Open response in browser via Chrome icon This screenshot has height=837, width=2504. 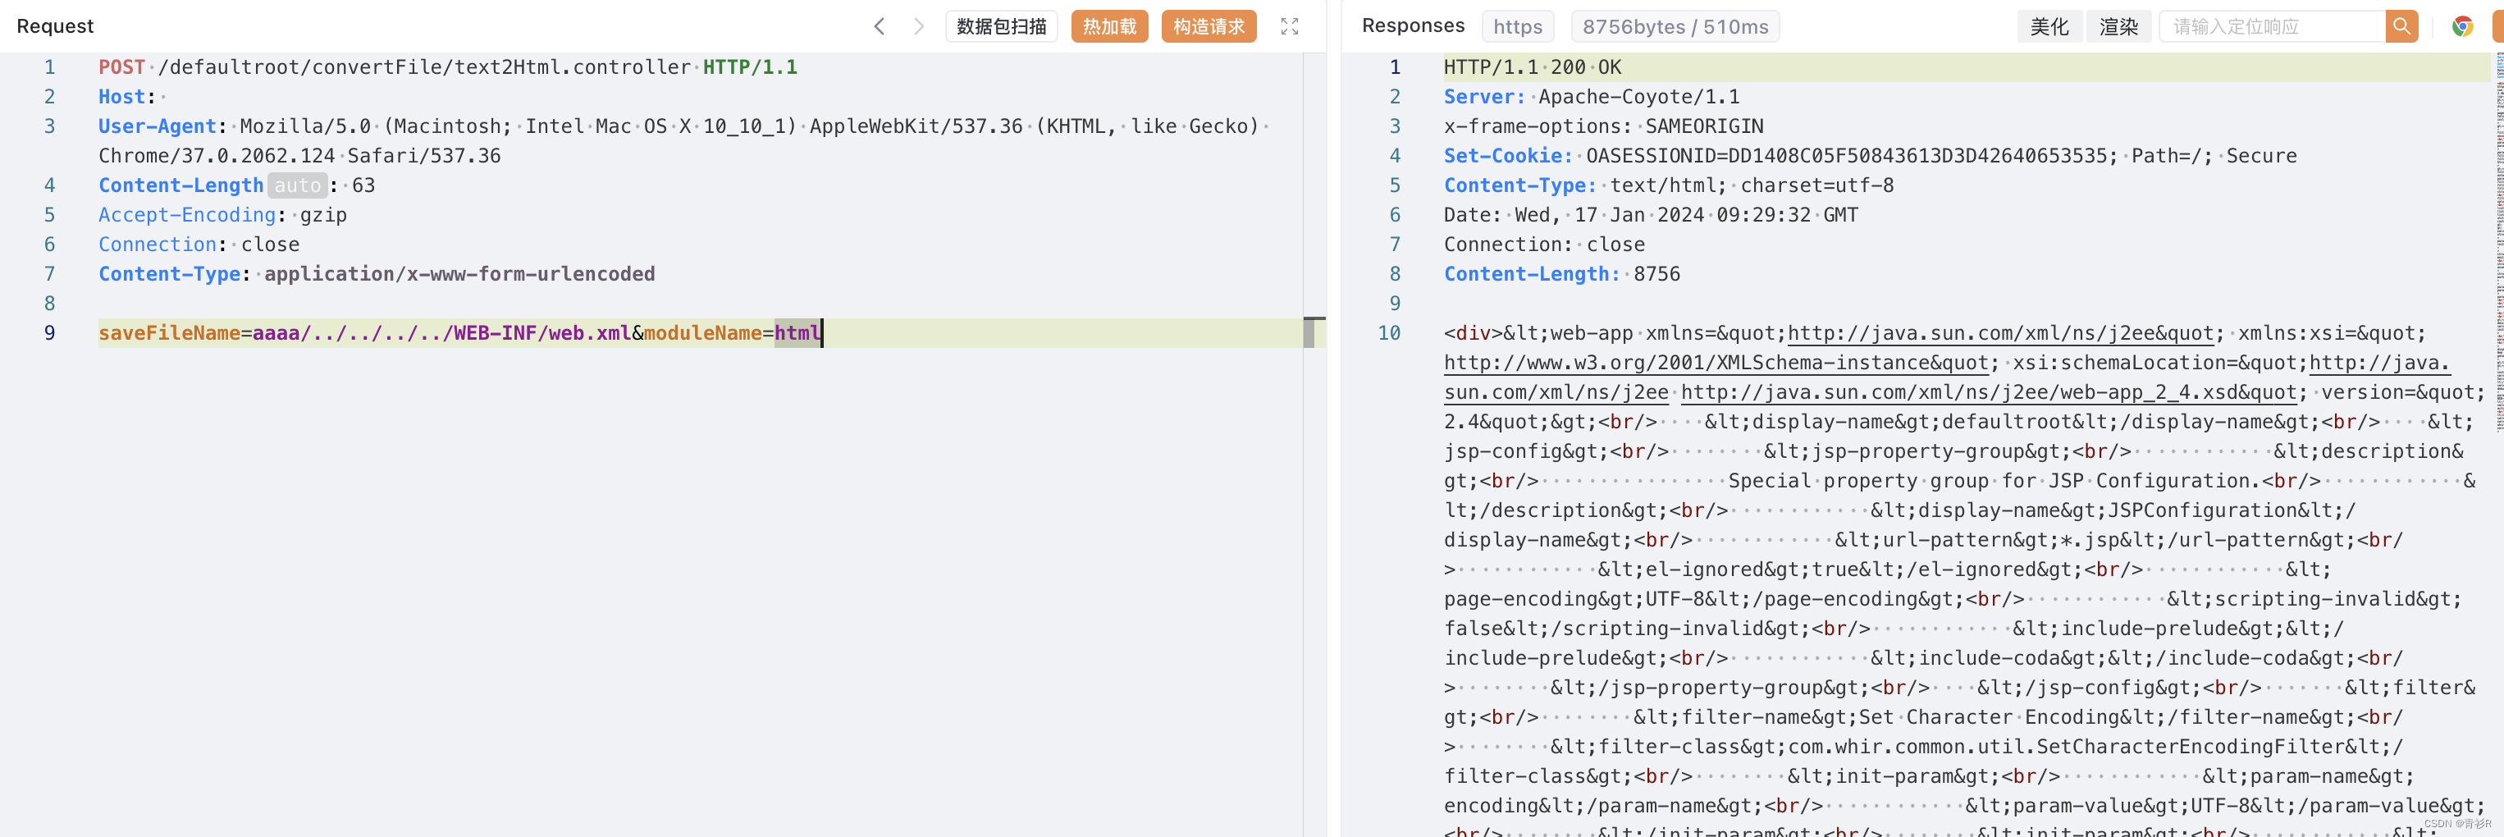coord(2462,26)
